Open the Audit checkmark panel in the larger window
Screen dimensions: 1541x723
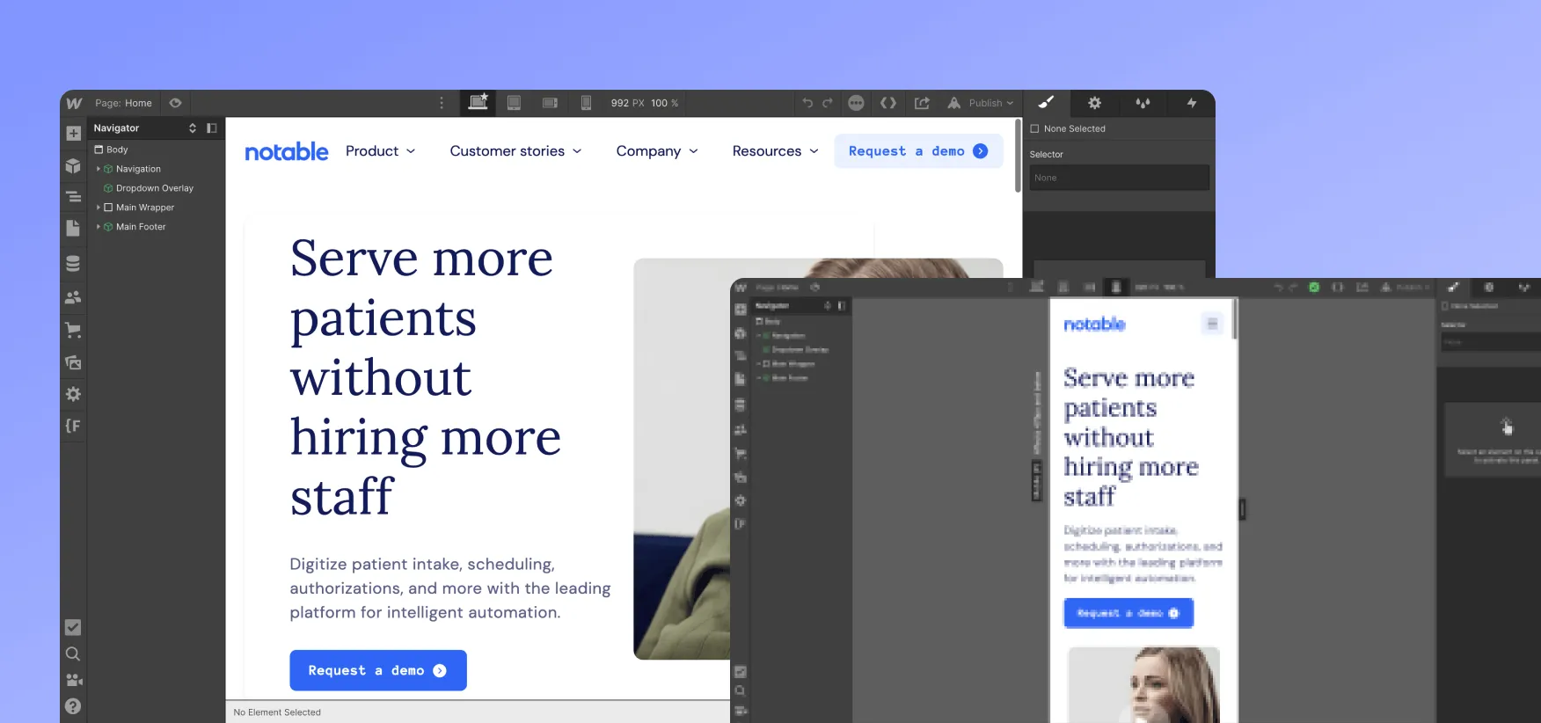click(73, 627)
